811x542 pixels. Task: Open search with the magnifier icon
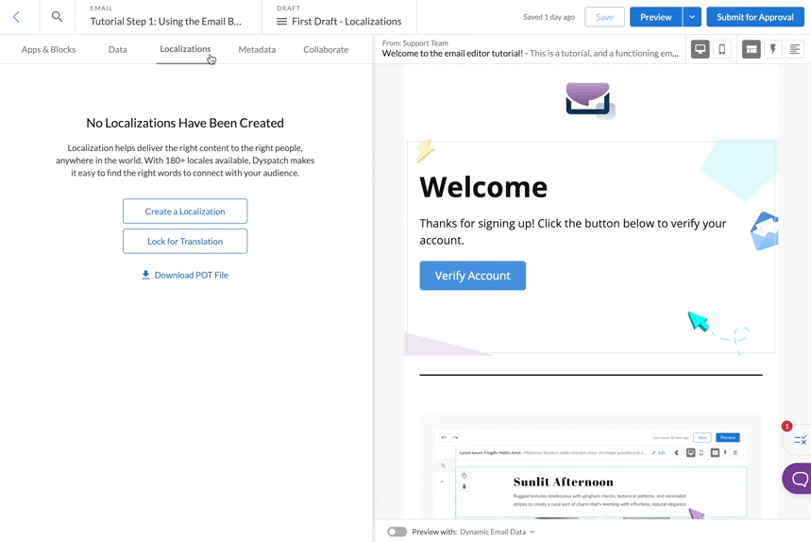pos(57,17)
